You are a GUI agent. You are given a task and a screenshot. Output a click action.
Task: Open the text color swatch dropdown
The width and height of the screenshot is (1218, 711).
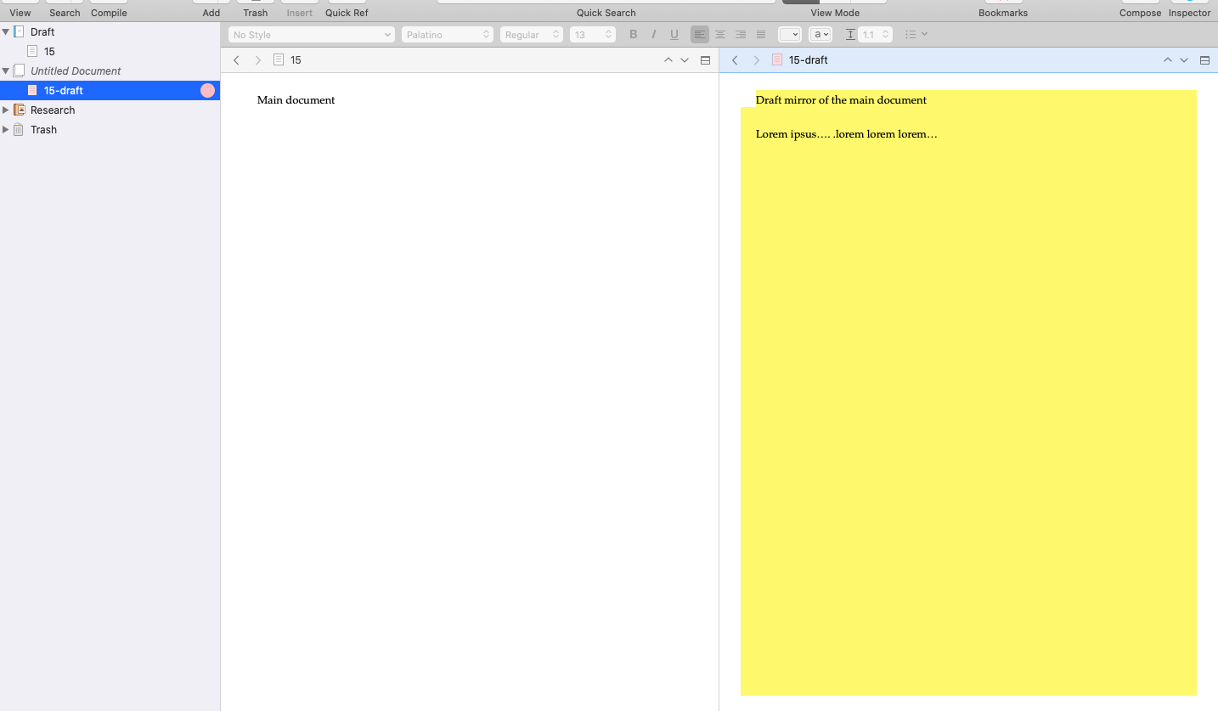click(x=790, y=35)
